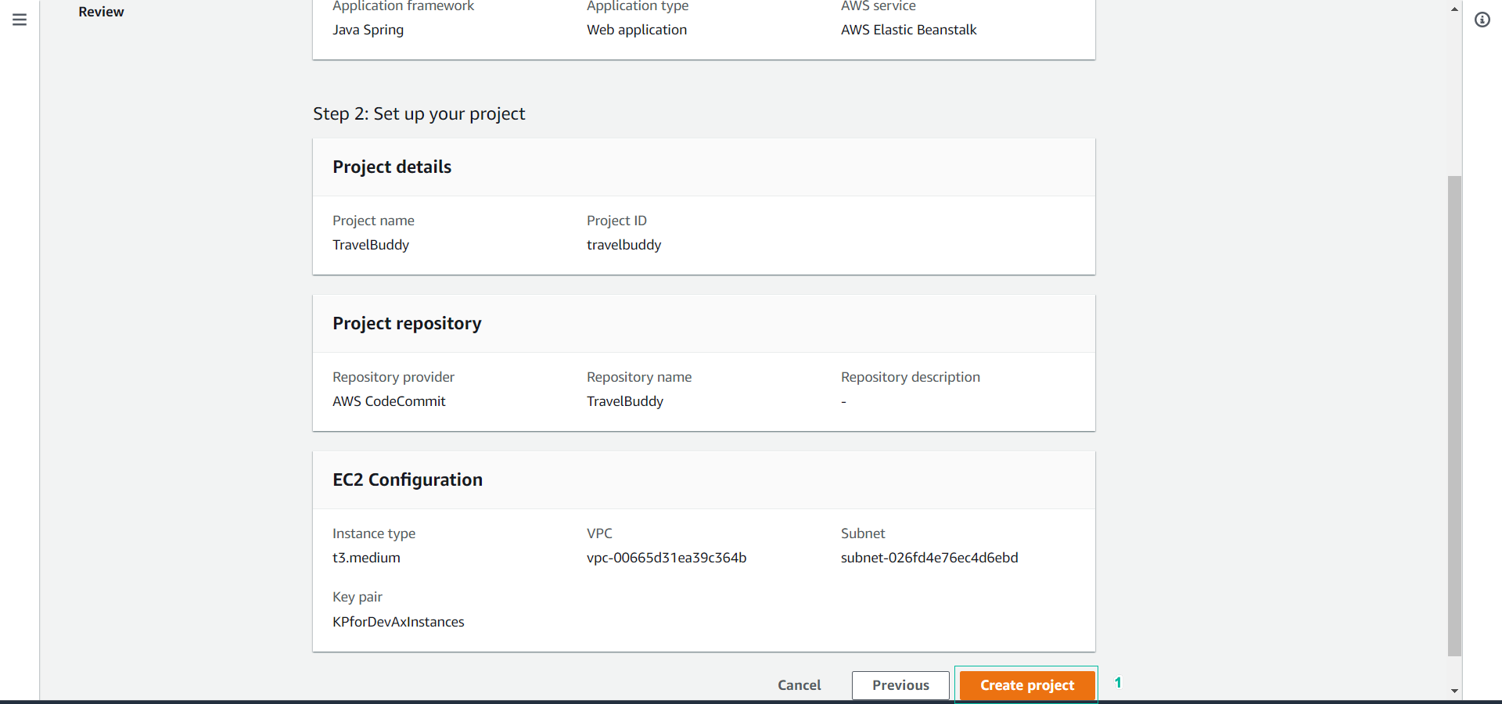The image size is (1502, 704).
Task: Select the Review step in sidebar
Action: pyautogui.click(x=101, y=12)
